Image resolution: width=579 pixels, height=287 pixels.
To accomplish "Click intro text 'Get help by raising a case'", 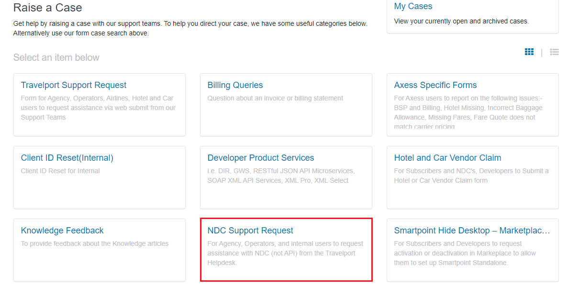I will pos(190,28).
